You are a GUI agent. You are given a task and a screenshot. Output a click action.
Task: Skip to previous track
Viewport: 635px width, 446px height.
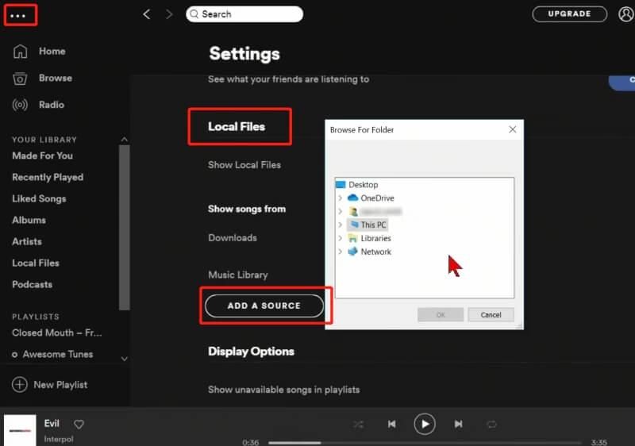coord(391,425)
